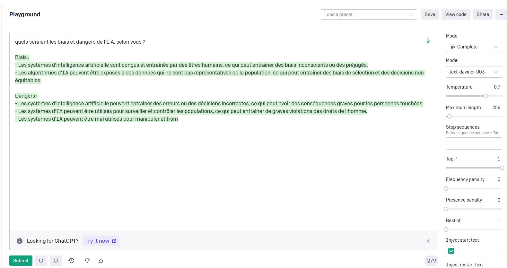Screen dimensions: 507x268
Task: Click the thumbs down feedback icon
Action: pos(87,261)
